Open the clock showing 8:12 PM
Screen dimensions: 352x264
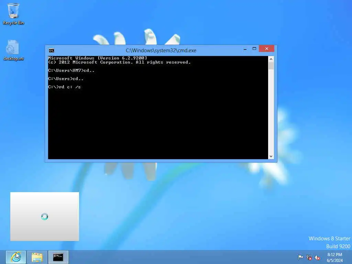click(334, 257)
